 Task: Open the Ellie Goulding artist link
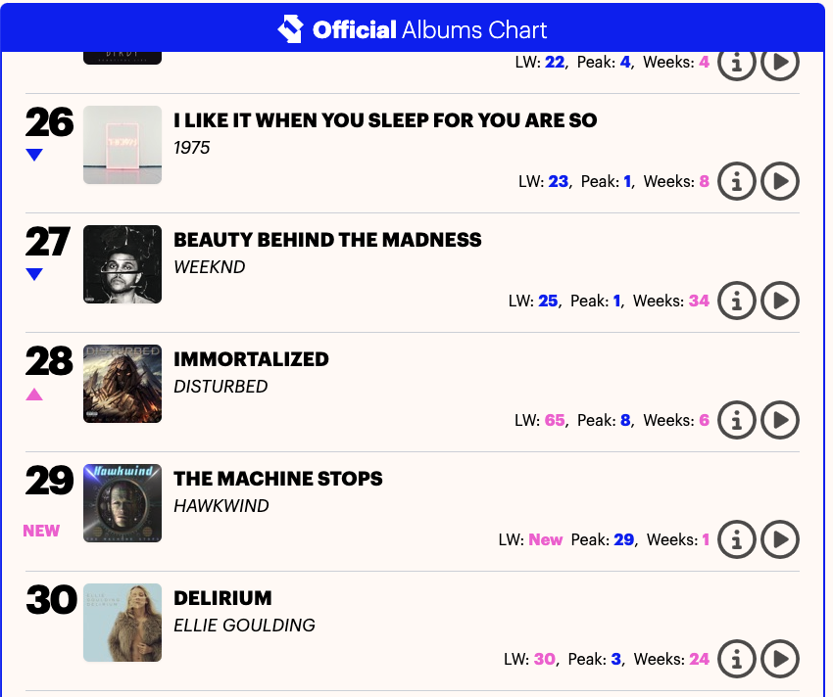[x=244, y=626]
